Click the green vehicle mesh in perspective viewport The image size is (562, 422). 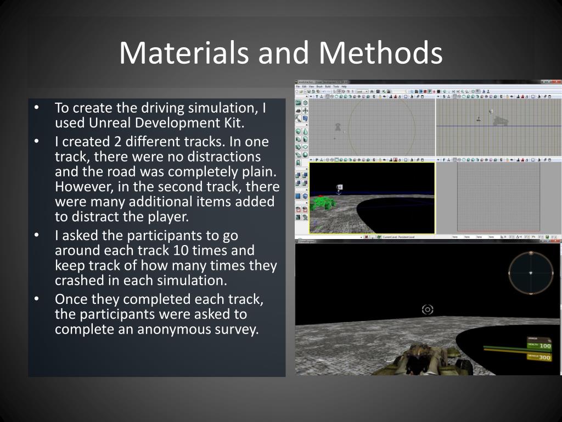323,203
